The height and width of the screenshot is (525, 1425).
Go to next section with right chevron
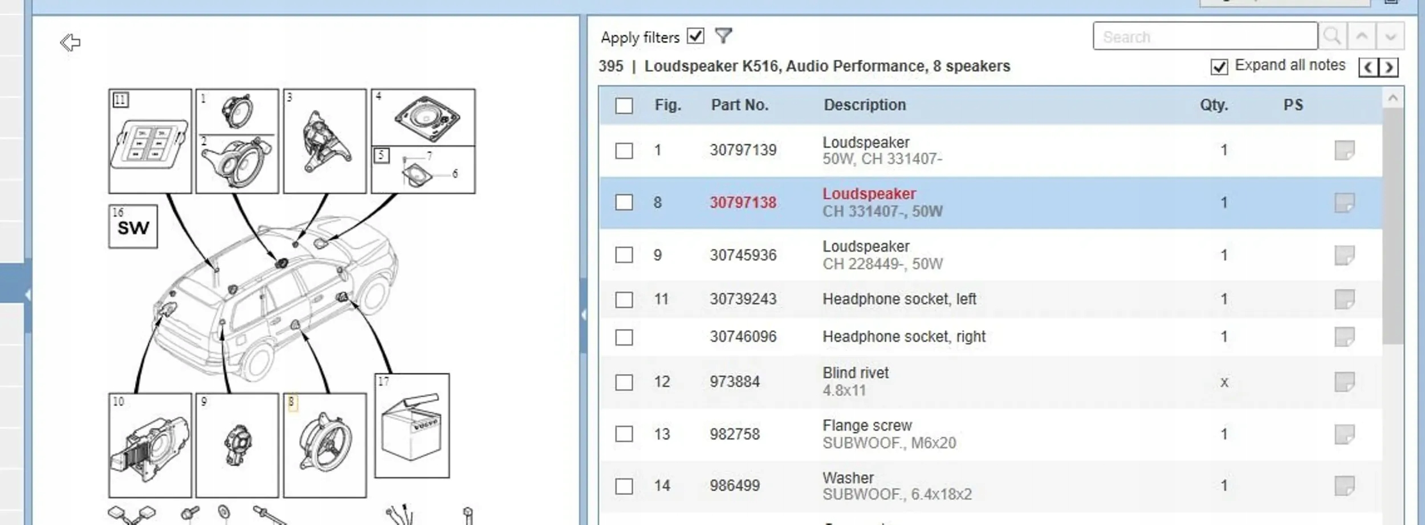point(1389,67)
